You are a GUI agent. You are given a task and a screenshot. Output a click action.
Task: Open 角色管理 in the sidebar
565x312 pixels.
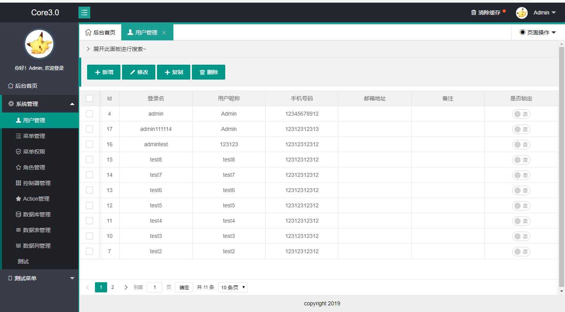click(40, 167)
